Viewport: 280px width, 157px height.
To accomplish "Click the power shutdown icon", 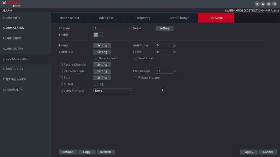I will click(274, 4).
